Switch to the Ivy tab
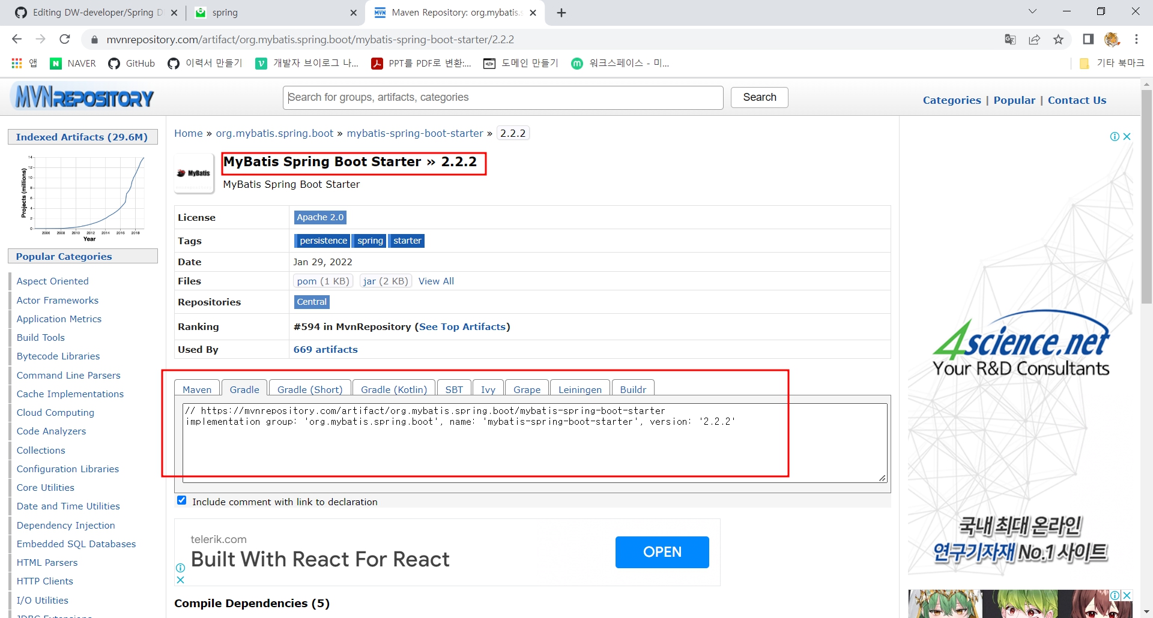 pos(488,389)
